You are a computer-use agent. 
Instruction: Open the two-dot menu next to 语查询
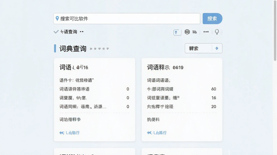point(82,32)
